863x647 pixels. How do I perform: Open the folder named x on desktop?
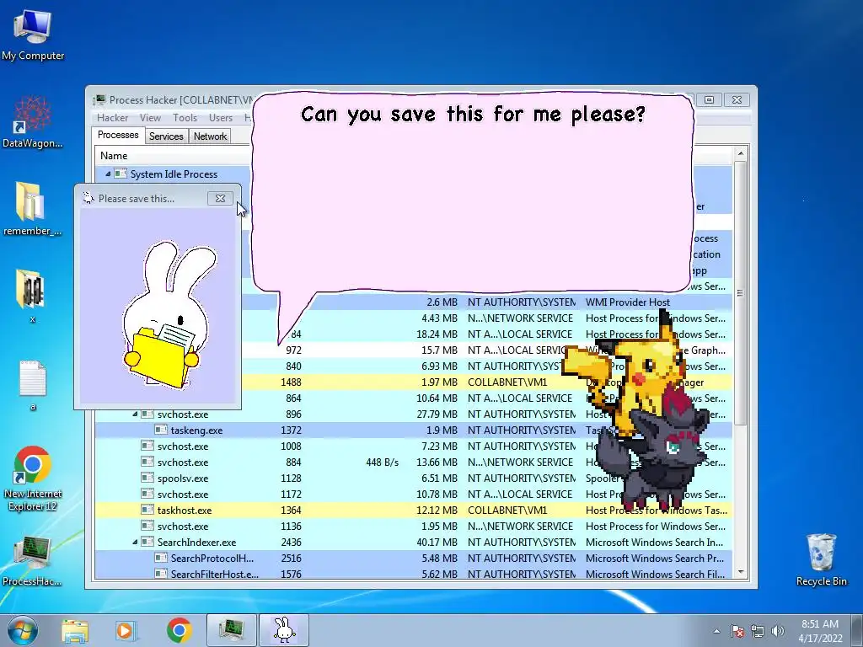click(x=32, y=296)
